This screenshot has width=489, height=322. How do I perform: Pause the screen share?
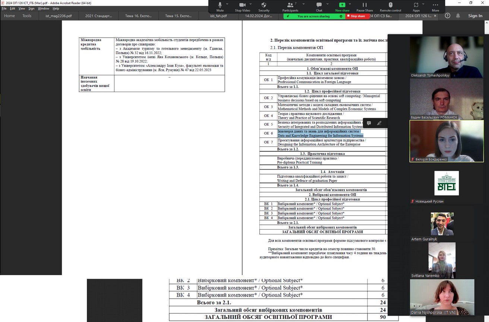pyautogui.click(x=364, y=5)
